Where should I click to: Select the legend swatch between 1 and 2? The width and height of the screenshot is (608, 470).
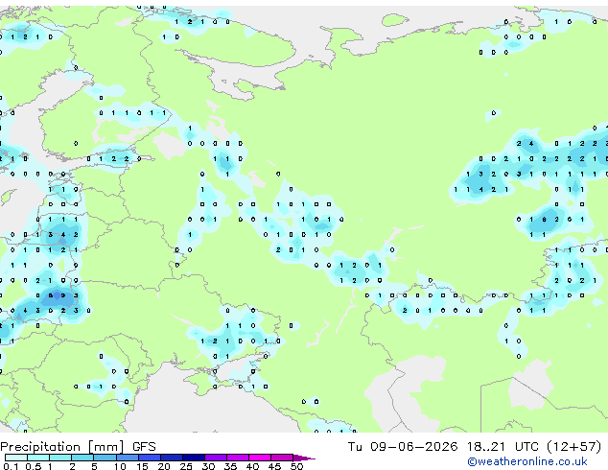[x=60, y=458]
